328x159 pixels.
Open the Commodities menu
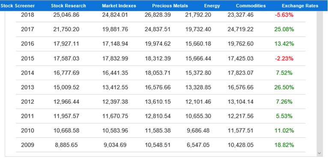pyautogui.click(x=251, y=6)
